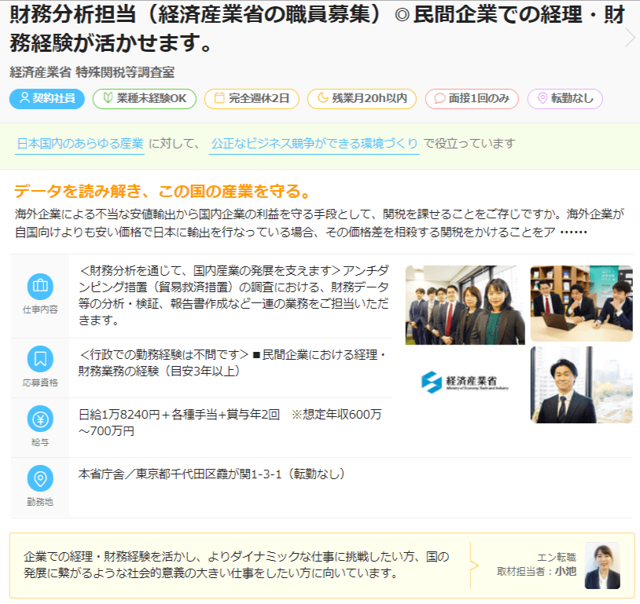
Task: Click the briefcase 仕事内容 icon
Action: [x=40, y=286]
